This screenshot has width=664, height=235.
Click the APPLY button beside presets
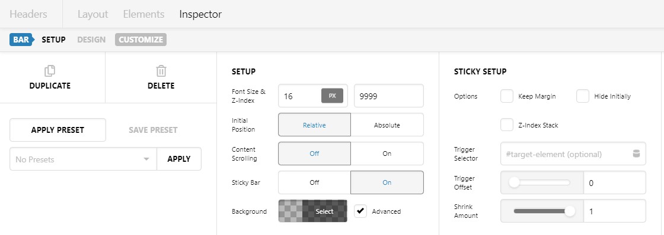click(x=178, y=159)
